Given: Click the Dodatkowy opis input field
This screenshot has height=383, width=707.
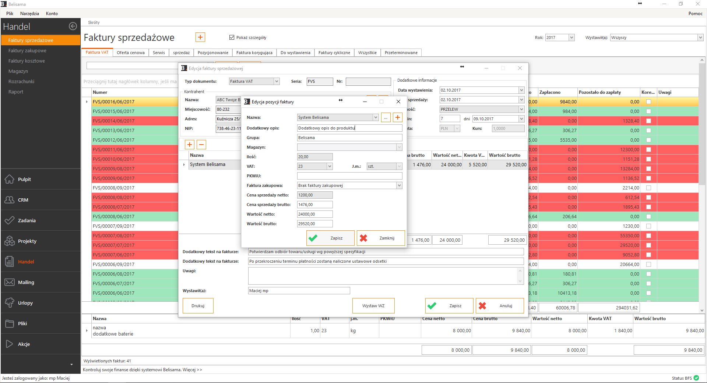Looking at the screenshot, I should pyautogui.click(x=349, y=128).
